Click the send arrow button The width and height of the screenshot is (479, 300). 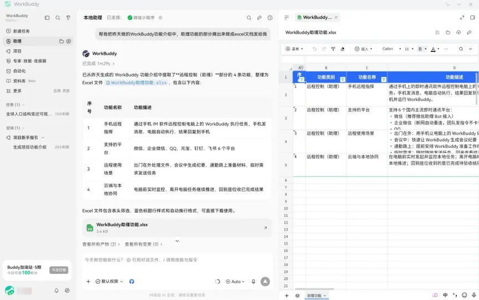pyautogui.click(x=265, y=281)
